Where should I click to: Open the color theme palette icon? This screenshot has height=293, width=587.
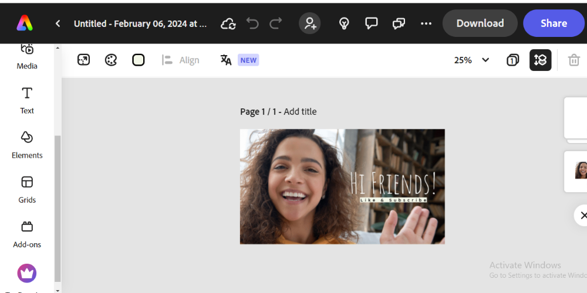point(111,60)
